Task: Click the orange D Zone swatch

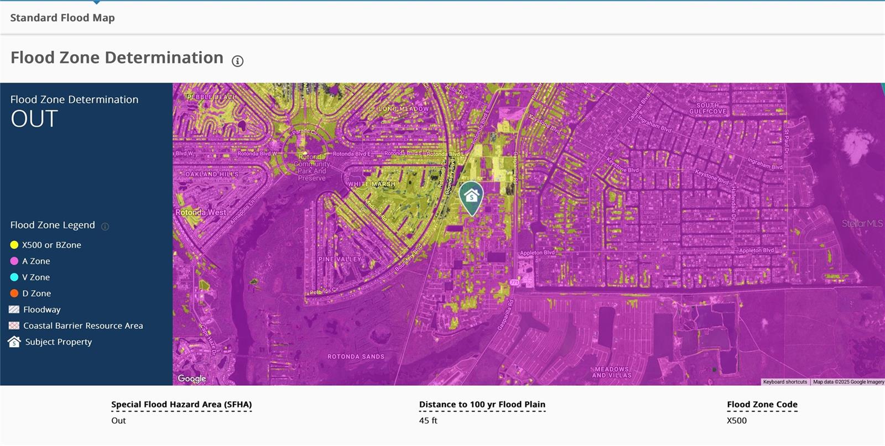Action: pyautogui.click(x=14, y=293)
